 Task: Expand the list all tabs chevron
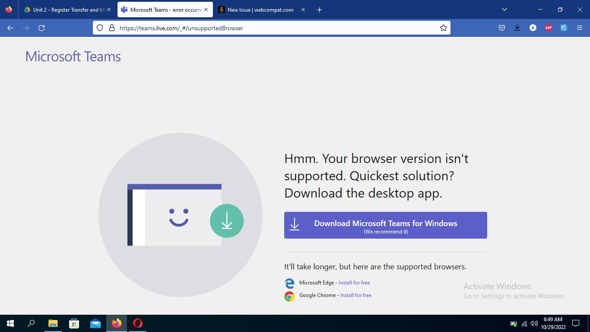[x=504, y=10]
